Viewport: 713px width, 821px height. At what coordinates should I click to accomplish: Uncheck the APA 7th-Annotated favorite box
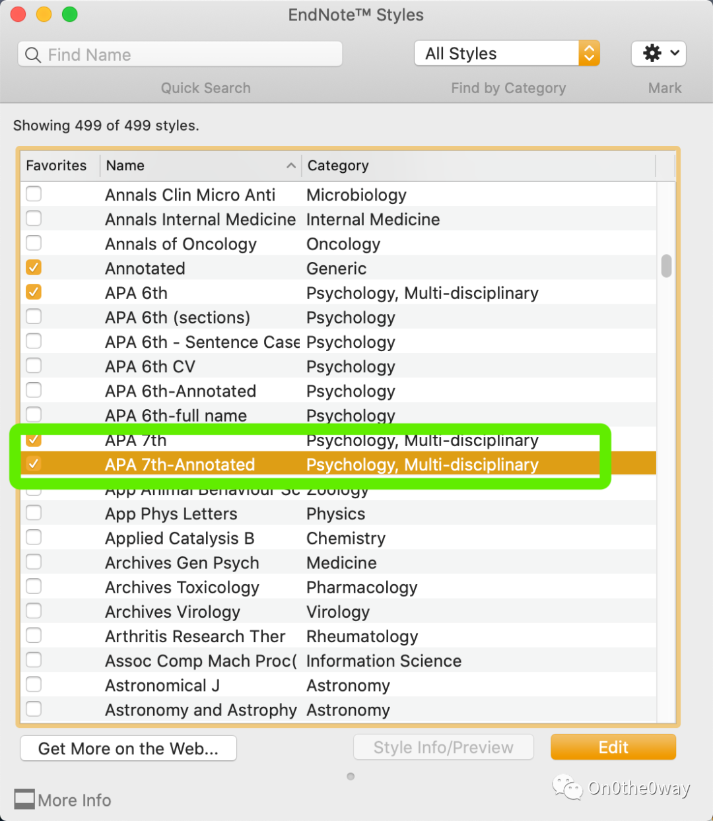click(33, 463)
